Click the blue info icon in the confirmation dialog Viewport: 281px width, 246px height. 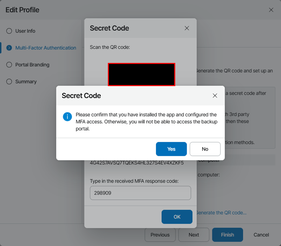point(67,117)
